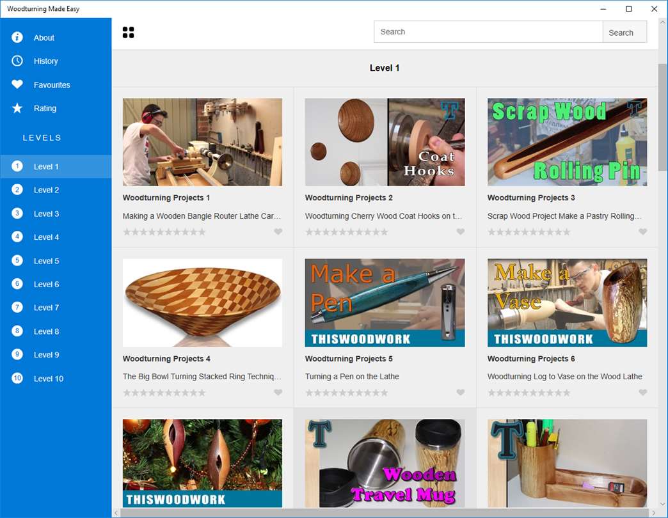This screenshot has width=668, height=518.
Task: Favourite Woodturning Projects 6 with heart
Action: (643, 392)
